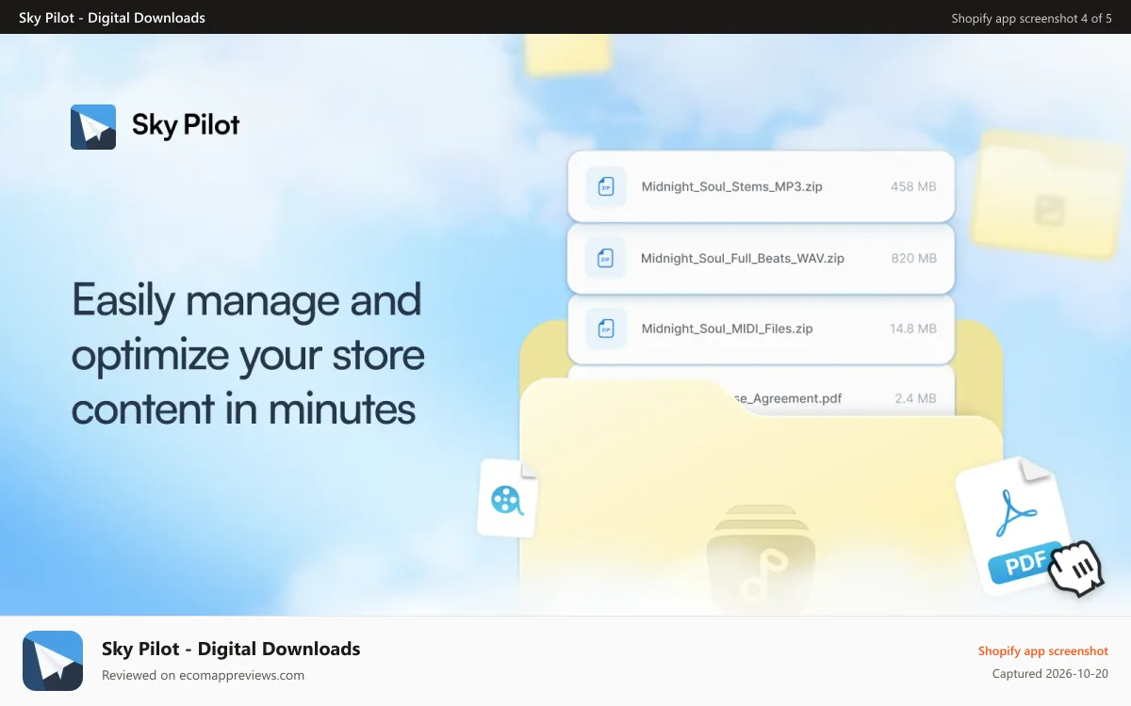Click the 'Easily manage and optimize' headline
This screenshot has width=1131, height=706.
(248, 355)
